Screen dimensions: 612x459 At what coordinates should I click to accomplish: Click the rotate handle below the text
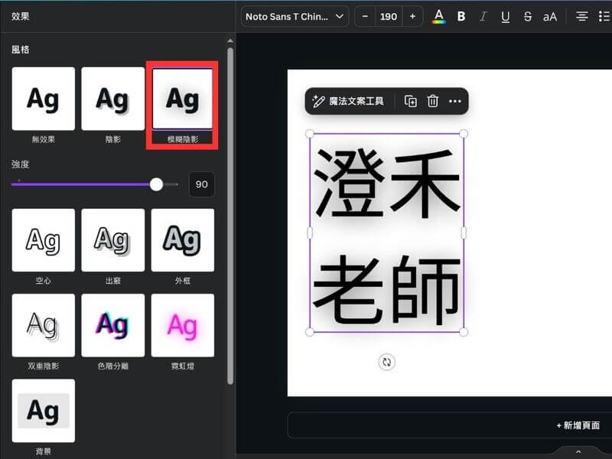click(386, 362)
